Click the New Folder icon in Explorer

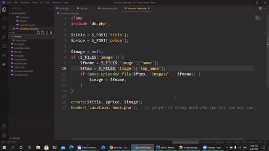(x=43, y=33)
